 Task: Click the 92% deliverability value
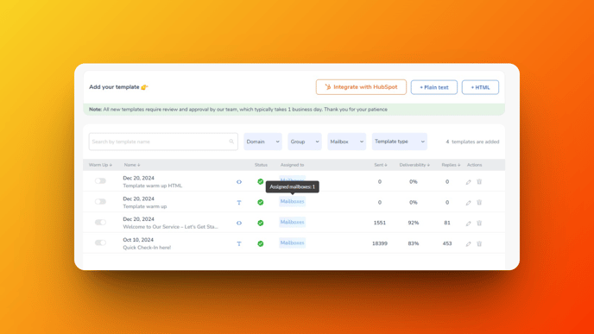coord(414,223)
